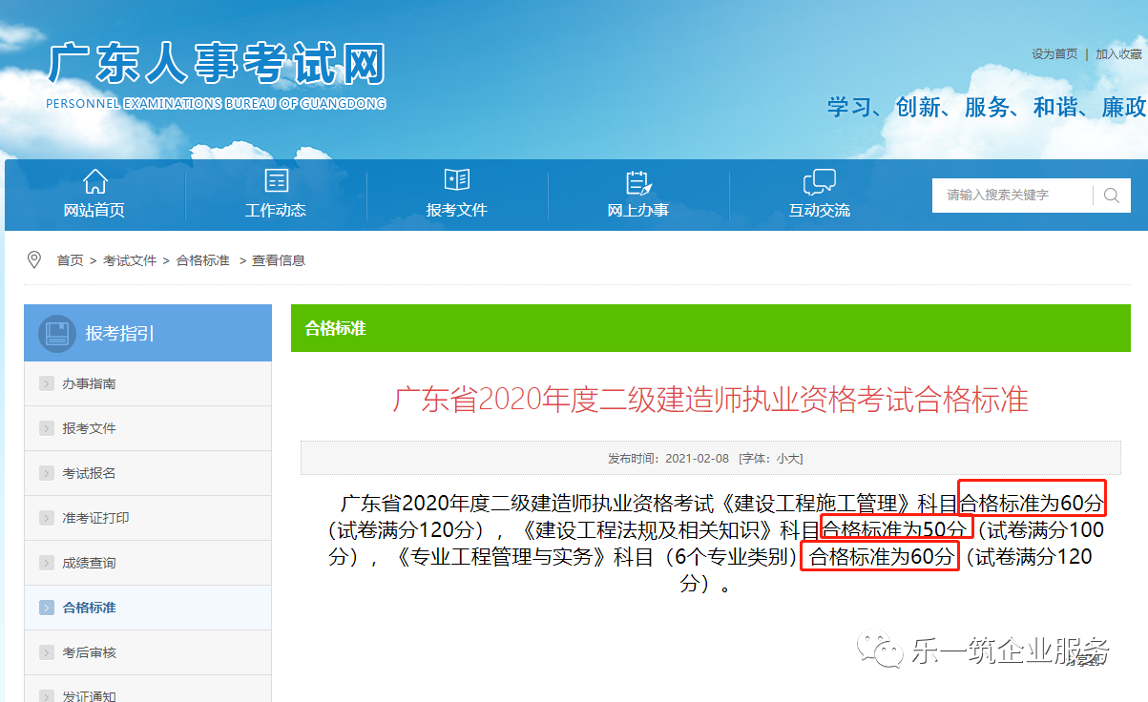Click the 设为首页 link
This screenshot has width=1148, height=702.
click(x=1054, y=54)
